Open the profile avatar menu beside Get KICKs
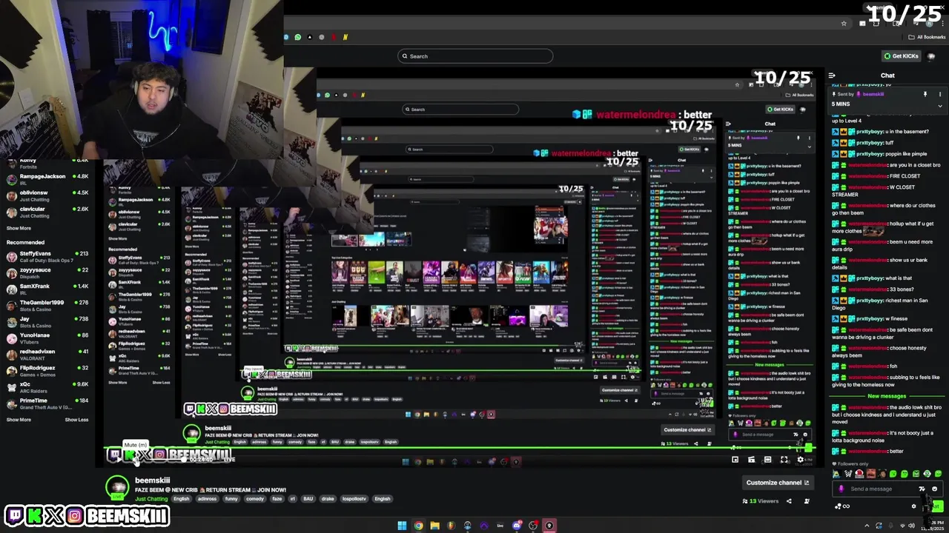Viewport: 949px width, 533px height. 930,56
